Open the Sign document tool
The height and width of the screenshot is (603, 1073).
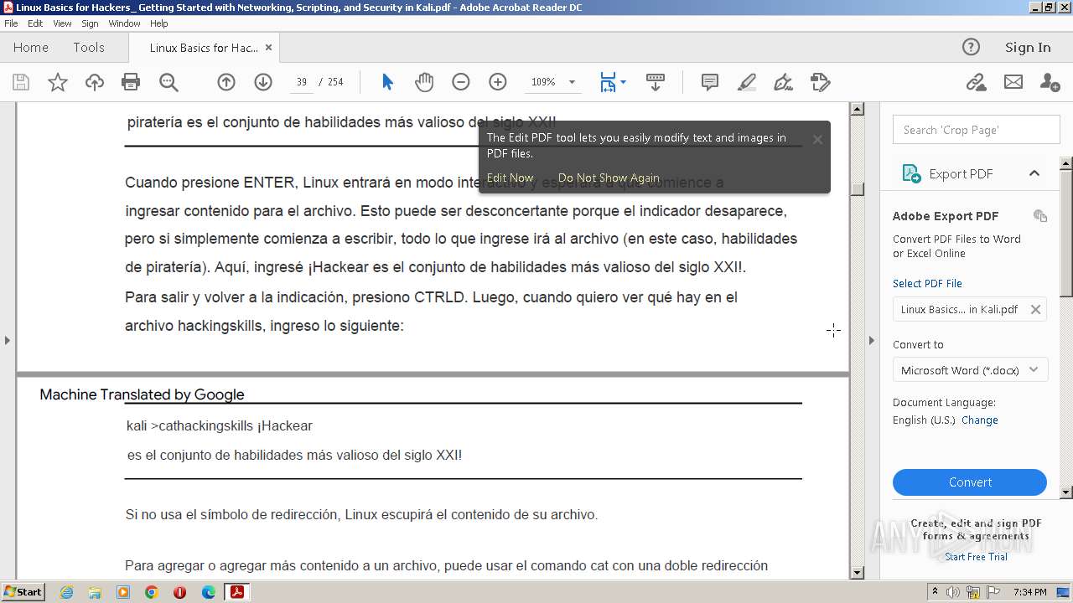click(784, 82)
